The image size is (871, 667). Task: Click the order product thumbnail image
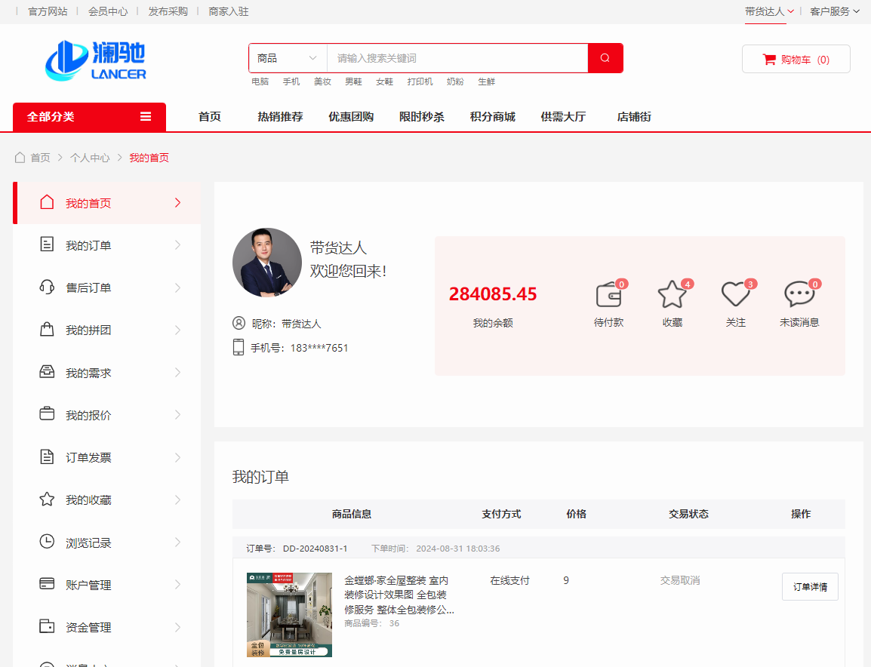(289, 614)
